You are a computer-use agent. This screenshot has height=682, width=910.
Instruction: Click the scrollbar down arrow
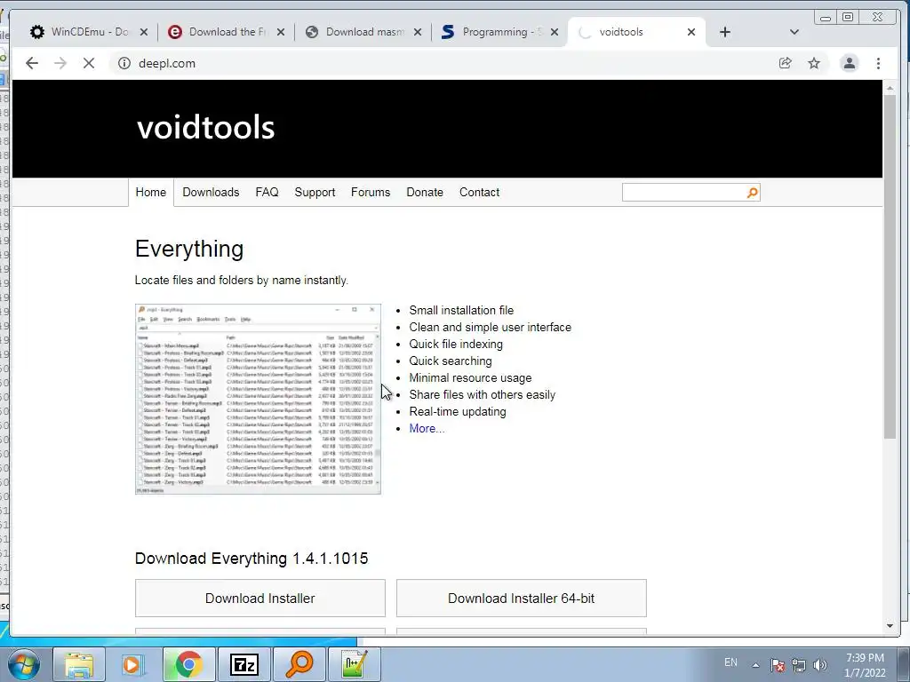pos(890,626)
